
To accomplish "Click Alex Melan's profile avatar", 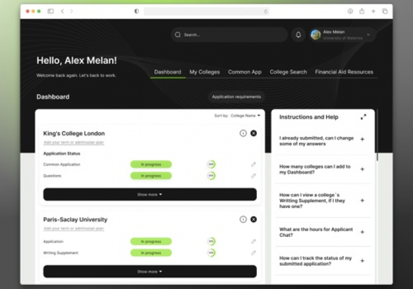I will 316,35.
